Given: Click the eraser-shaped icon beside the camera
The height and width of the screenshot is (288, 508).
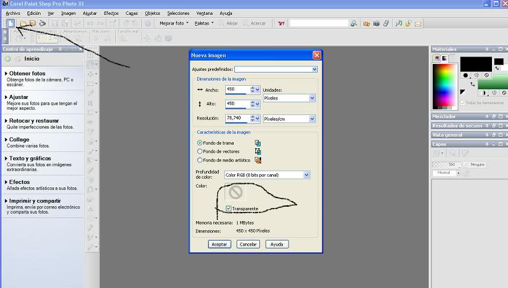Looking at the screenshot, I should [386, 23].
